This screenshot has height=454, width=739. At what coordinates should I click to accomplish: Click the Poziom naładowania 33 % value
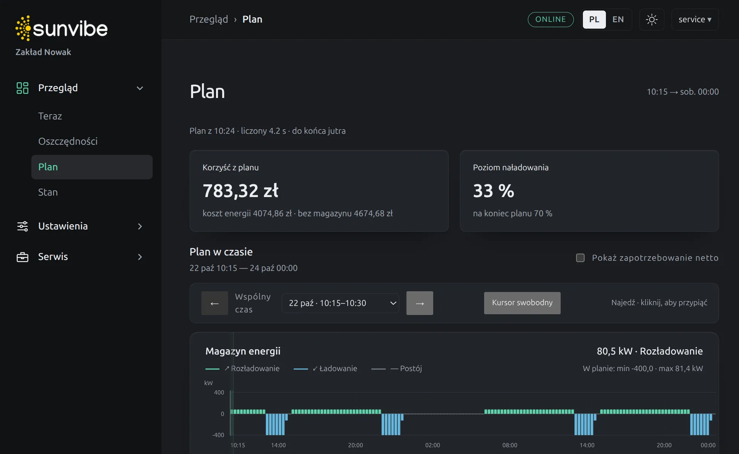494,191
